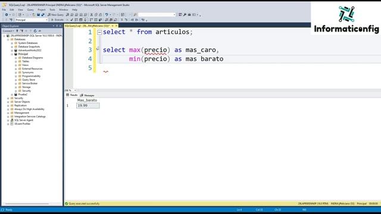The image size is (381, 214).
Task: Select the SQL Server Agent node
Action: [24, 120]
